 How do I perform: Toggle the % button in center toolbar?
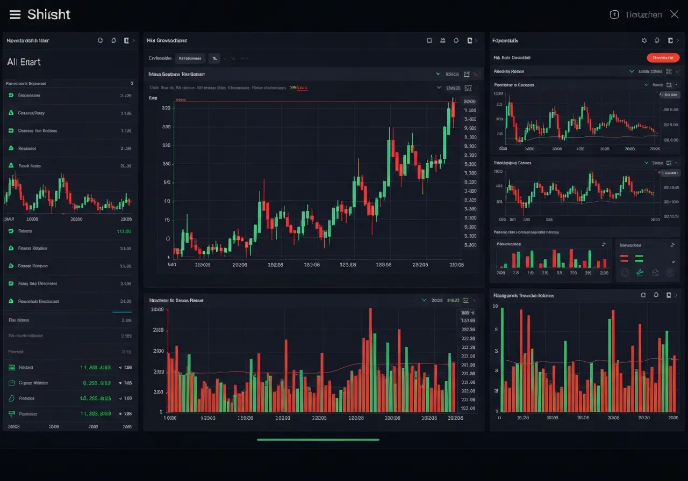click(214, 58)
